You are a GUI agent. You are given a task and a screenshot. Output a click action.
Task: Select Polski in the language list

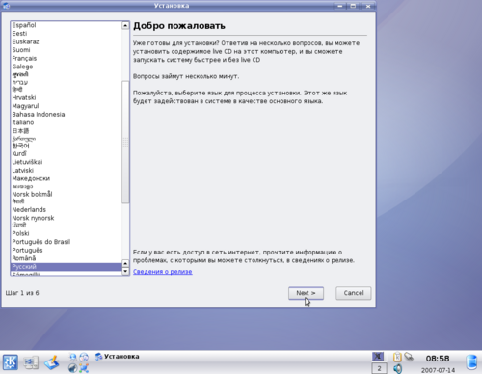pos(67,233)
